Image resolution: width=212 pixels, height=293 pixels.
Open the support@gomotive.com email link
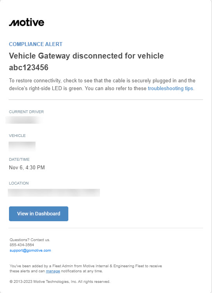(x=30, y=250)
